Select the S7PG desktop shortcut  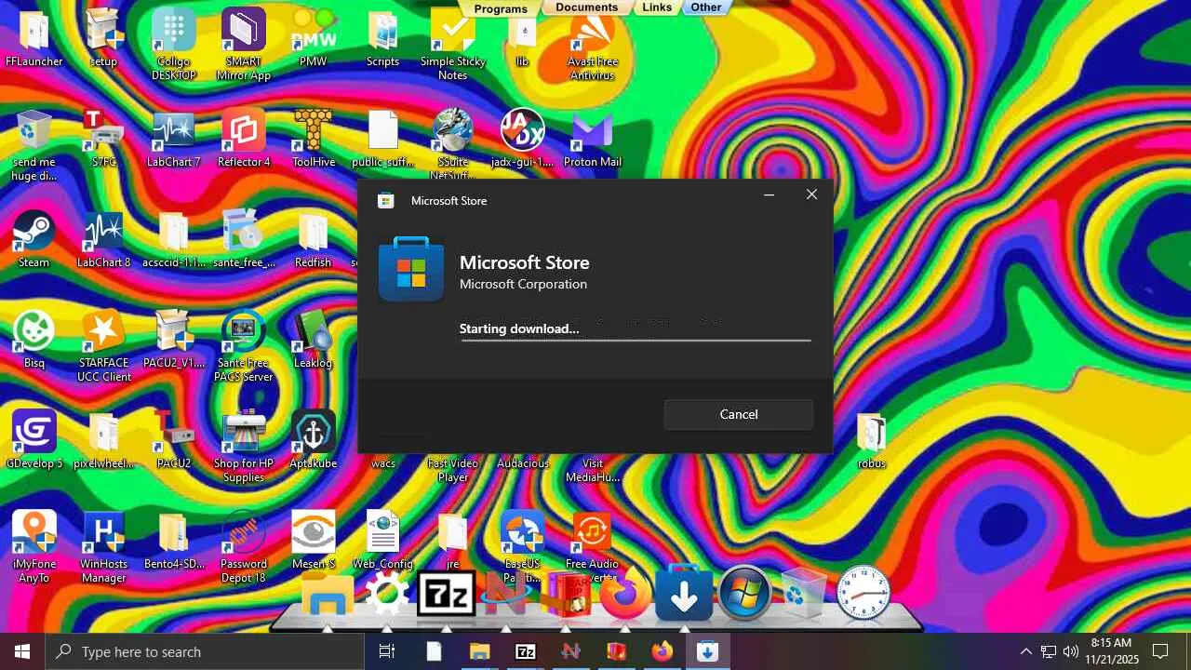(x=104, y=140)
